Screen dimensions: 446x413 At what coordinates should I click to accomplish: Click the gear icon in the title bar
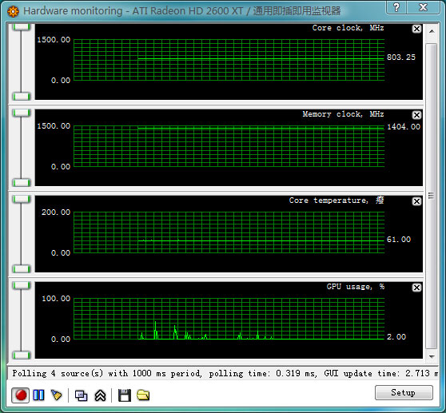pos(13,11)
